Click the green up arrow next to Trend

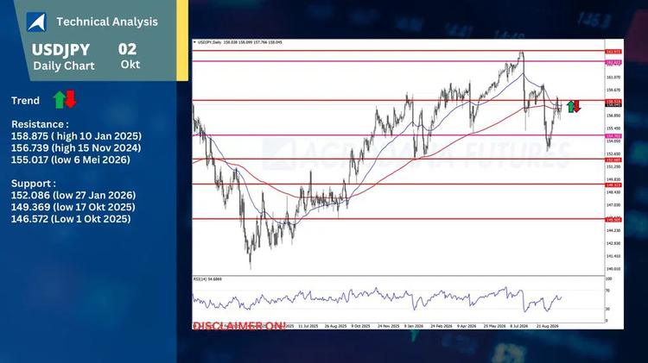pyautogui.click(x=60, y=100)
